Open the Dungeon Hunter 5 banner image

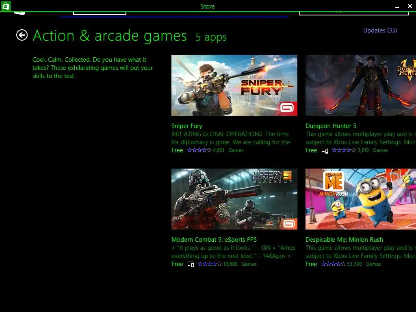pos(361,85)
